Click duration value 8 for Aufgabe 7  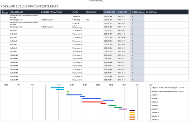tap(137, 44)
